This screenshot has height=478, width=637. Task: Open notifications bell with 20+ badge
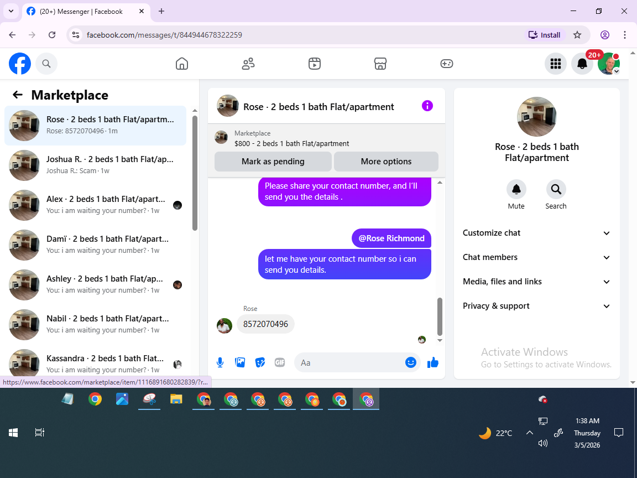click(582, 64)
